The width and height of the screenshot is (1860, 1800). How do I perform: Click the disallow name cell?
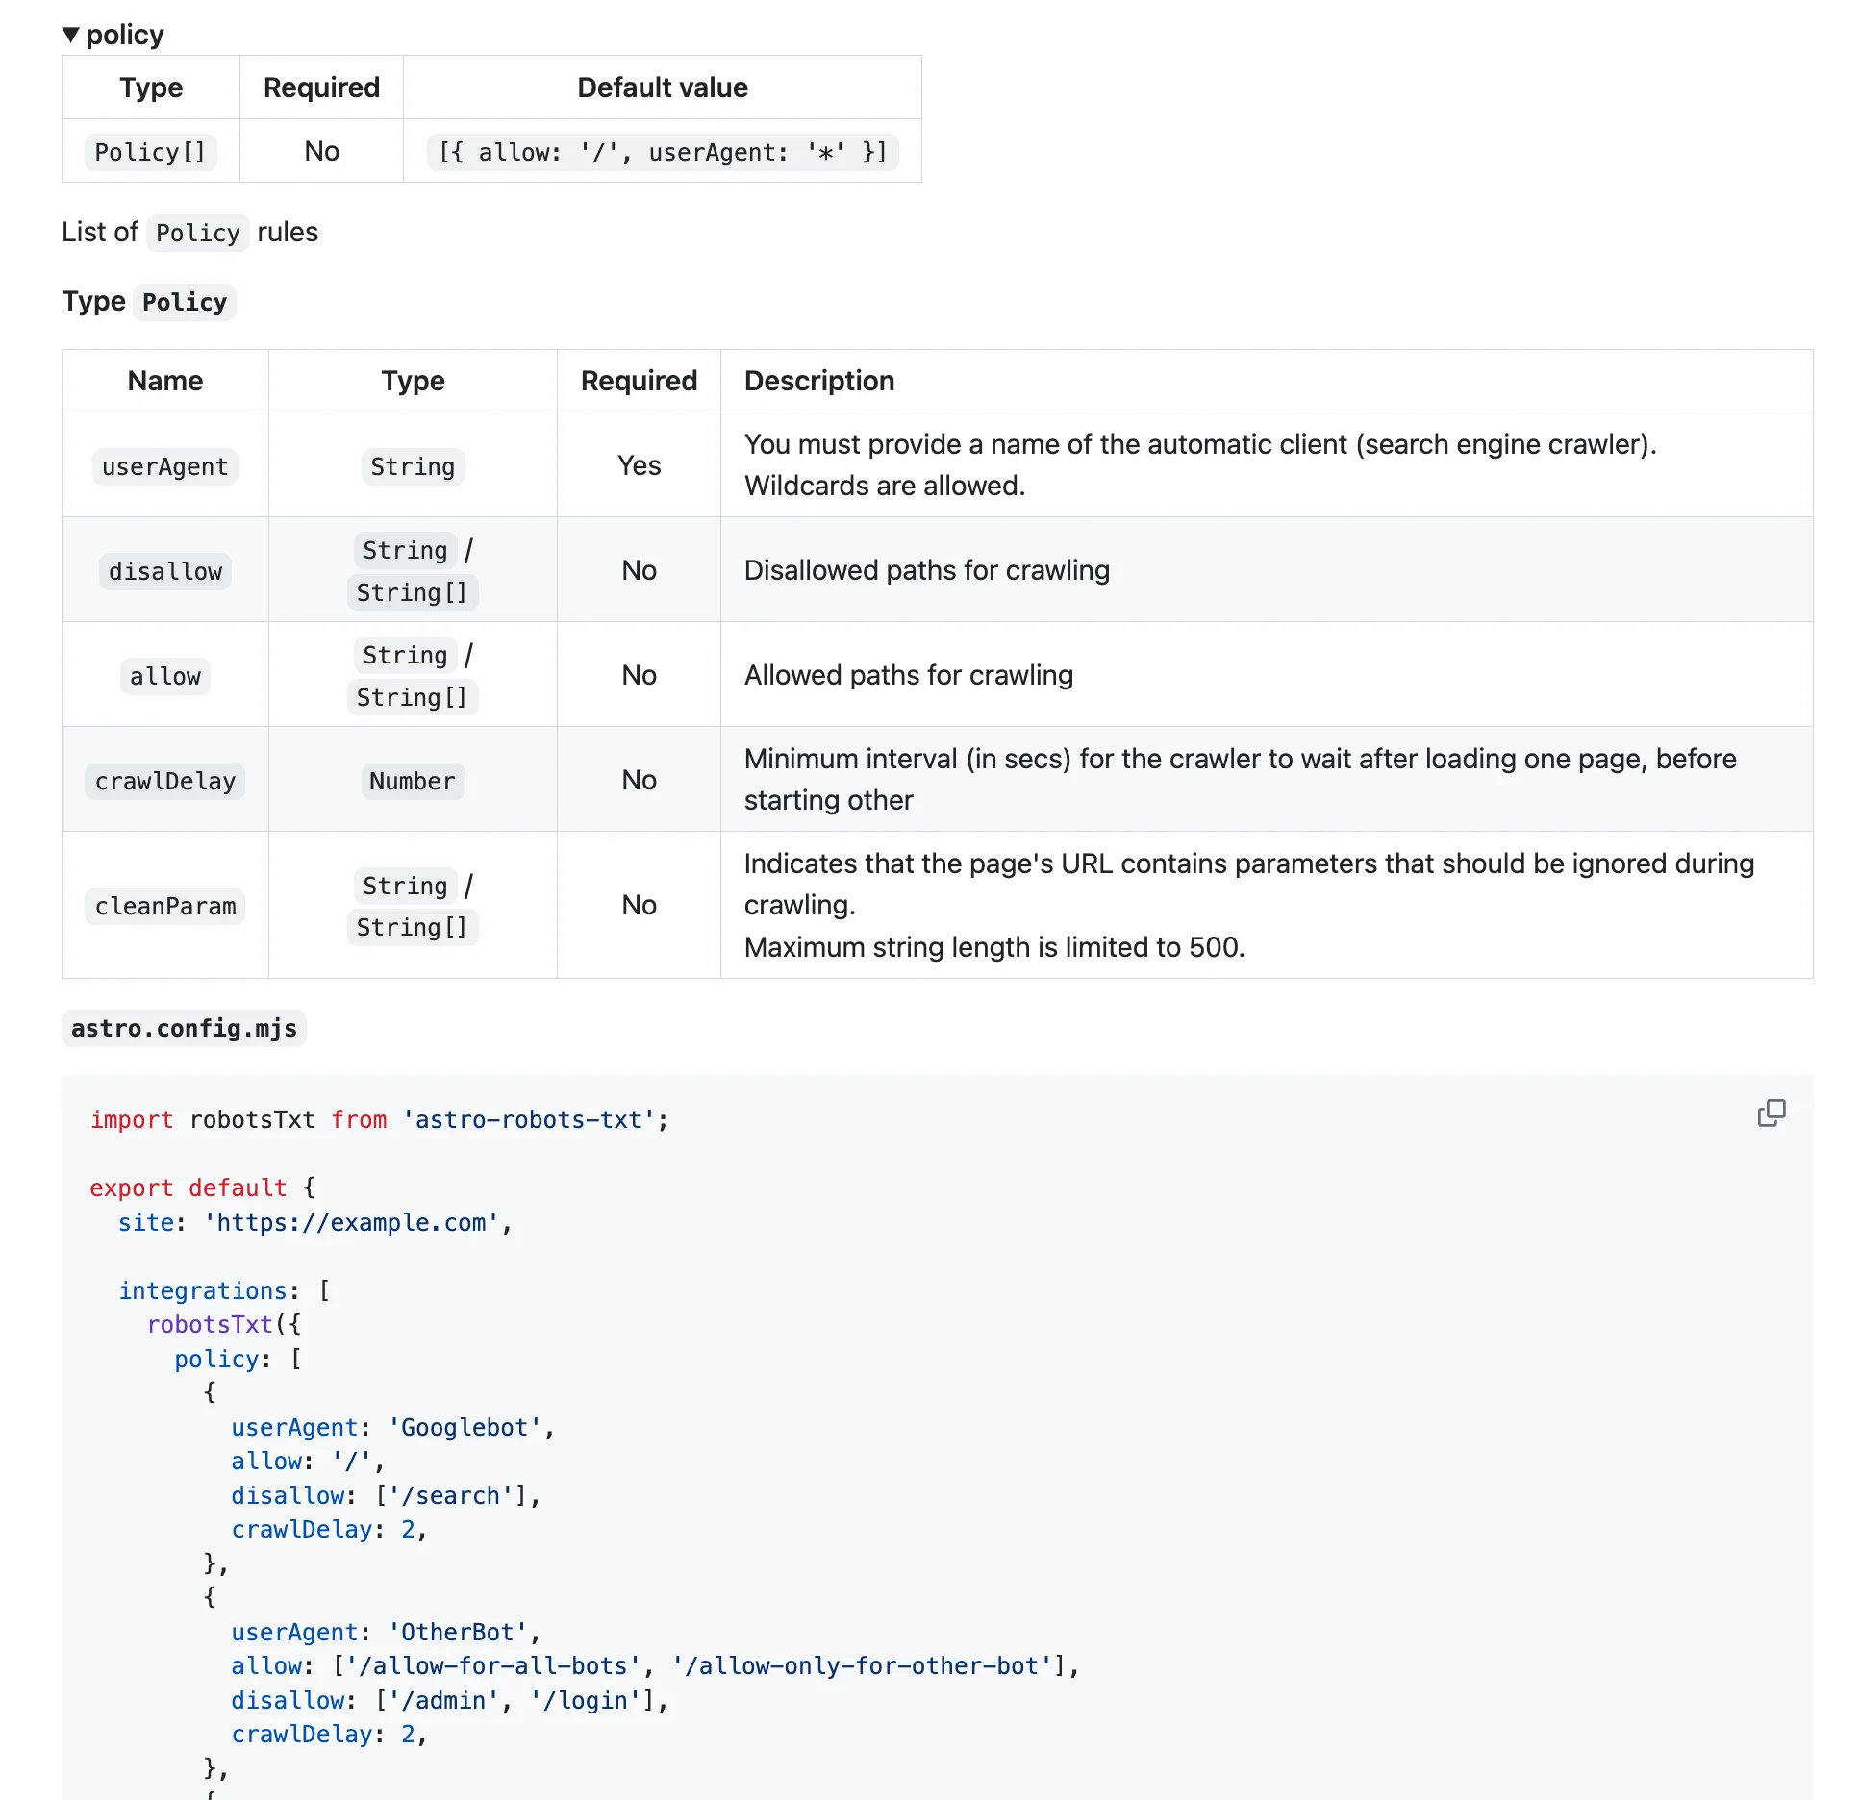[x=164, y=571]
